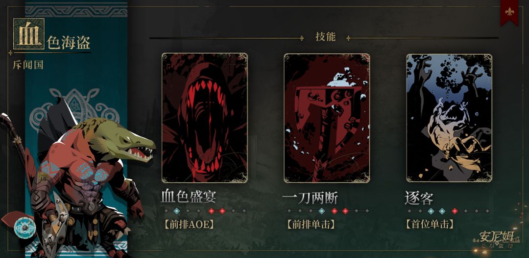
Task: Click the red fleur-de-lis bookmark ribbon
Action: pos(509,12)
